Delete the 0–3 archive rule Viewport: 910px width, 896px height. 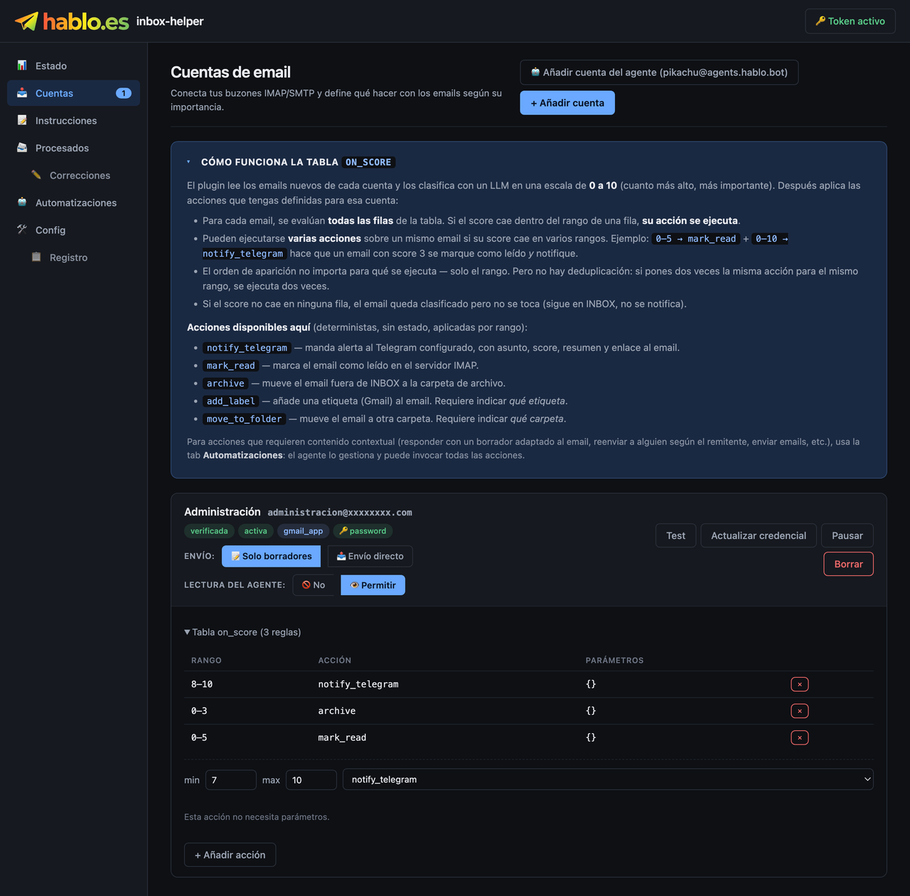click(800, 711)
